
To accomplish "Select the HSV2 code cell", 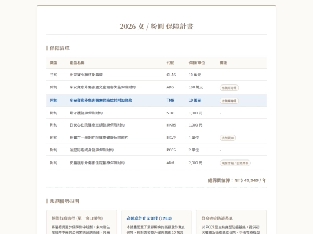I will (171, 138).
